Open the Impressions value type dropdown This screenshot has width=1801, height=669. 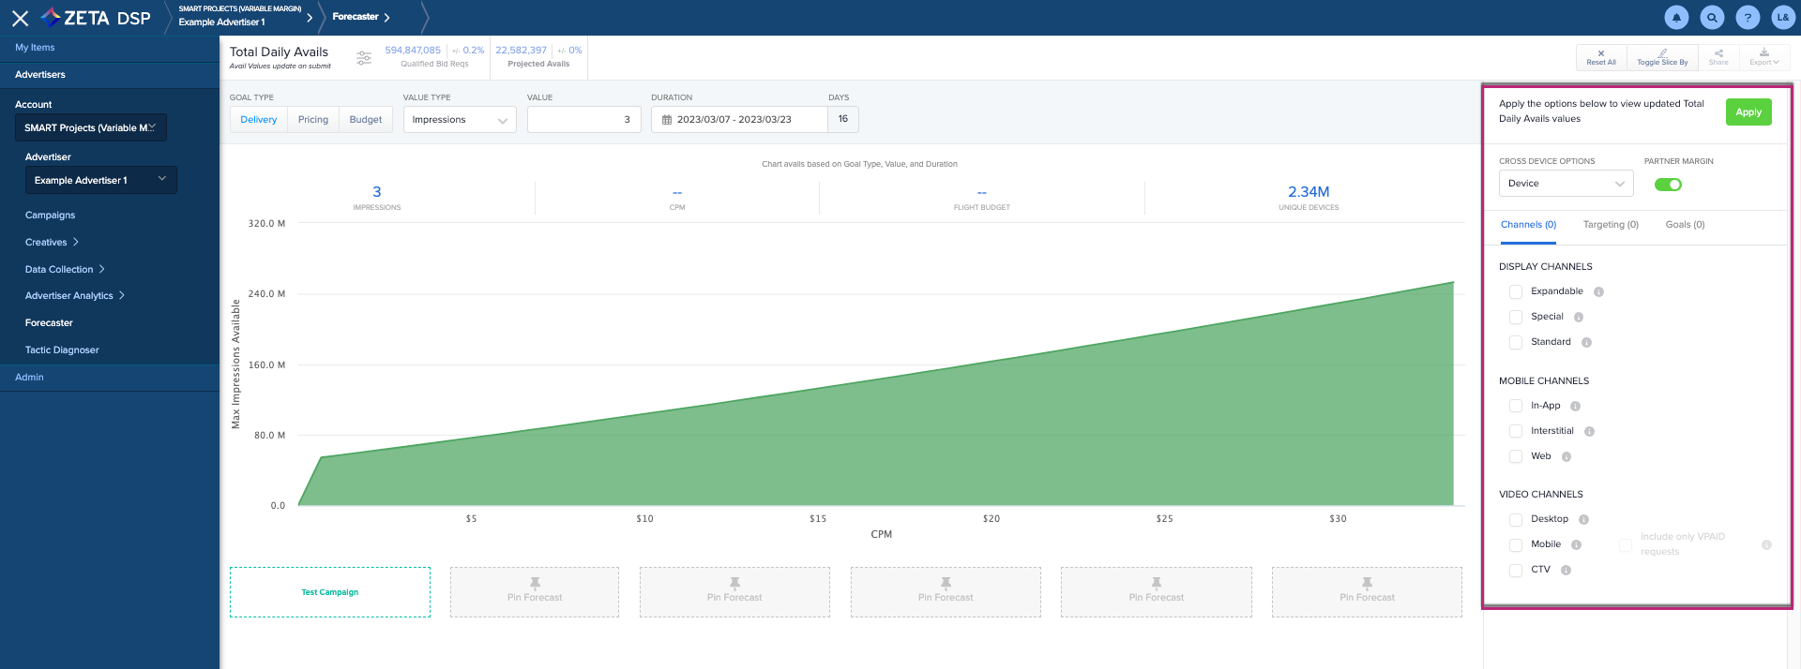460,120
